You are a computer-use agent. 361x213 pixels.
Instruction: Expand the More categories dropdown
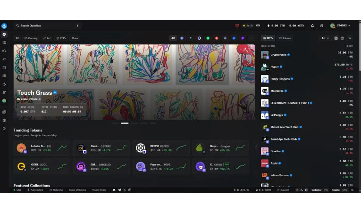tap(75, 38)
